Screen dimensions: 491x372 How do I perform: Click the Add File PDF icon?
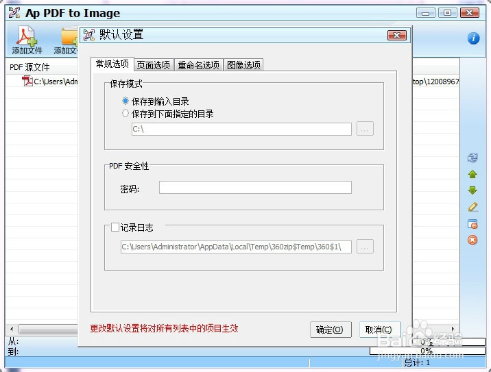pos(27,36)
